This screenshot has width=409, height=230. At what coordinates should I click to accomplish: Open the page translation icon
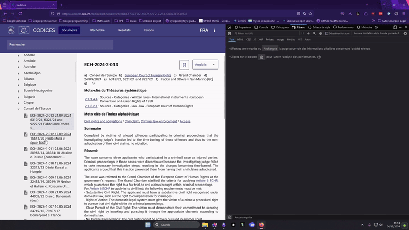tap(304, 14)
